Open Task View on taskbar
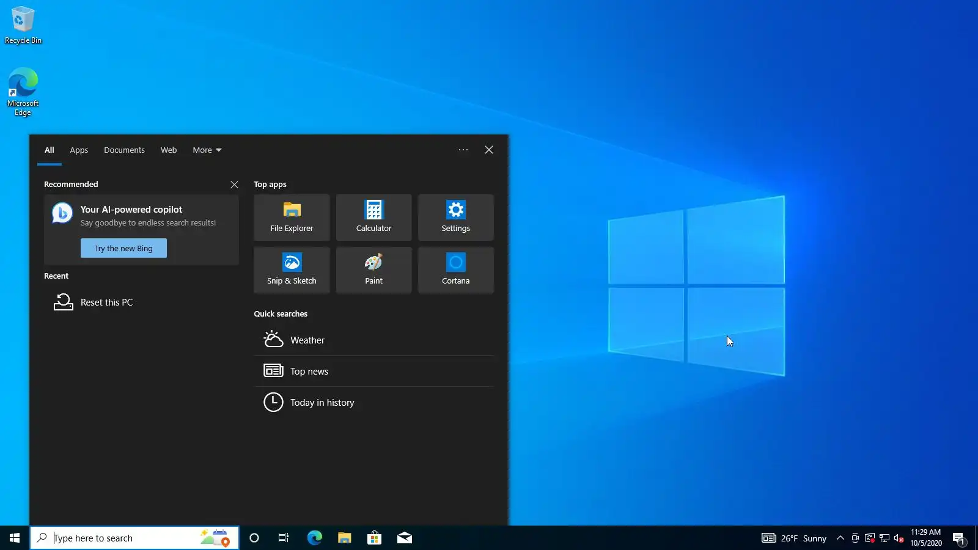Viewport: 978px width, 550px height. click(x=284, y=538)
